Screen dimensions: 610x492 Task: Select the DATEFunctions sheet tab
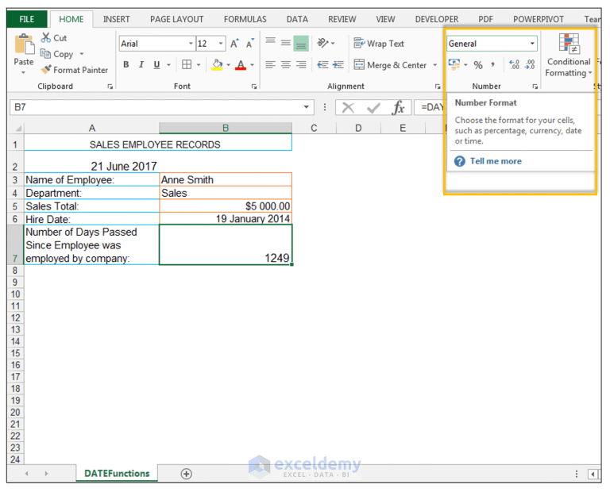click(x=117, y=474)
